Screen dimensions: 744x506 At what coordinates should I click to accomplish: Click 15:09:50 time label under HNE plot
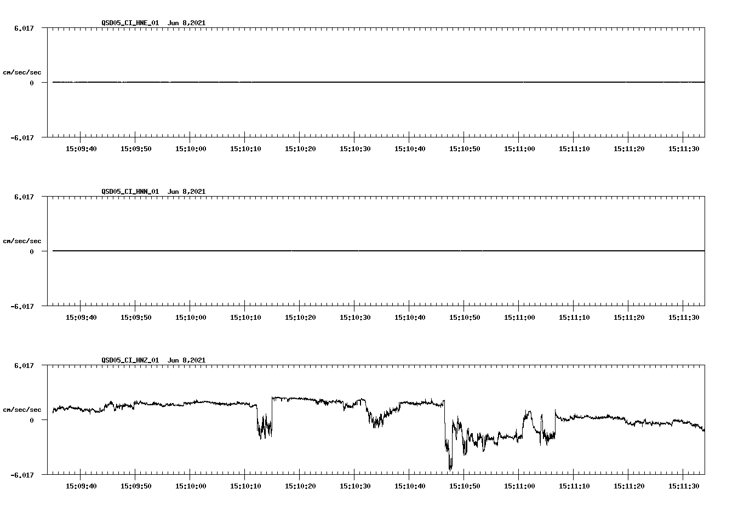136,149
